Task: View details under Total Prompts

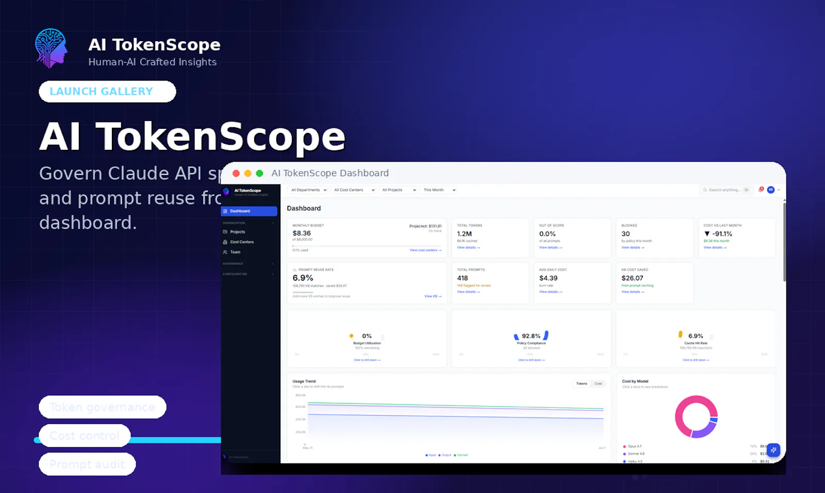Action: pos(468,292)
